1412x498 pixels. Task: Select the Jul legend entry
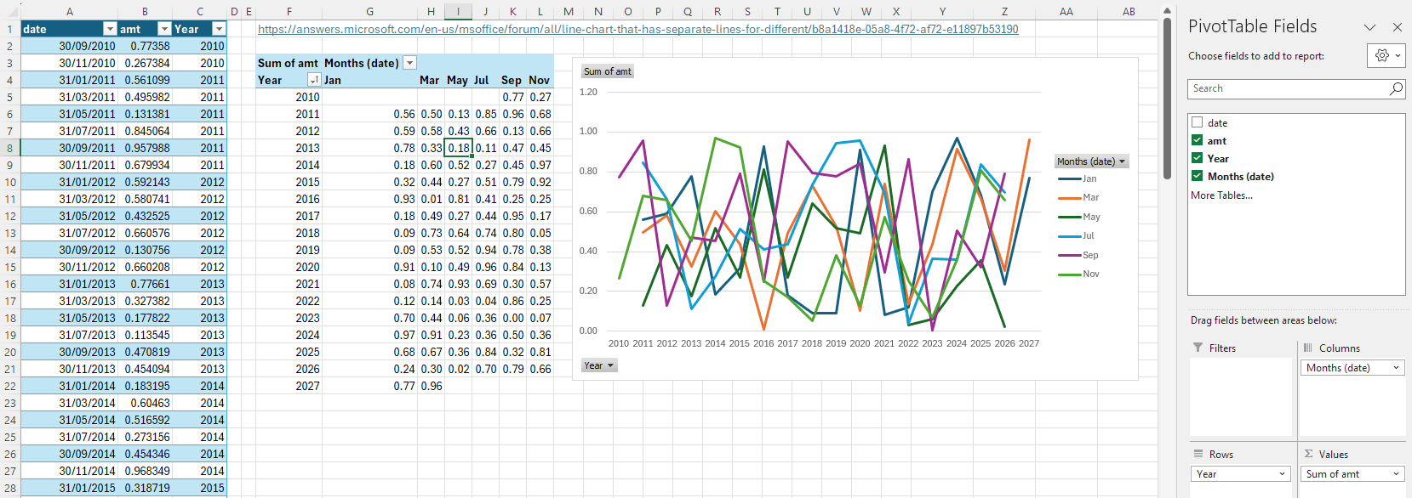(1077, 235)
